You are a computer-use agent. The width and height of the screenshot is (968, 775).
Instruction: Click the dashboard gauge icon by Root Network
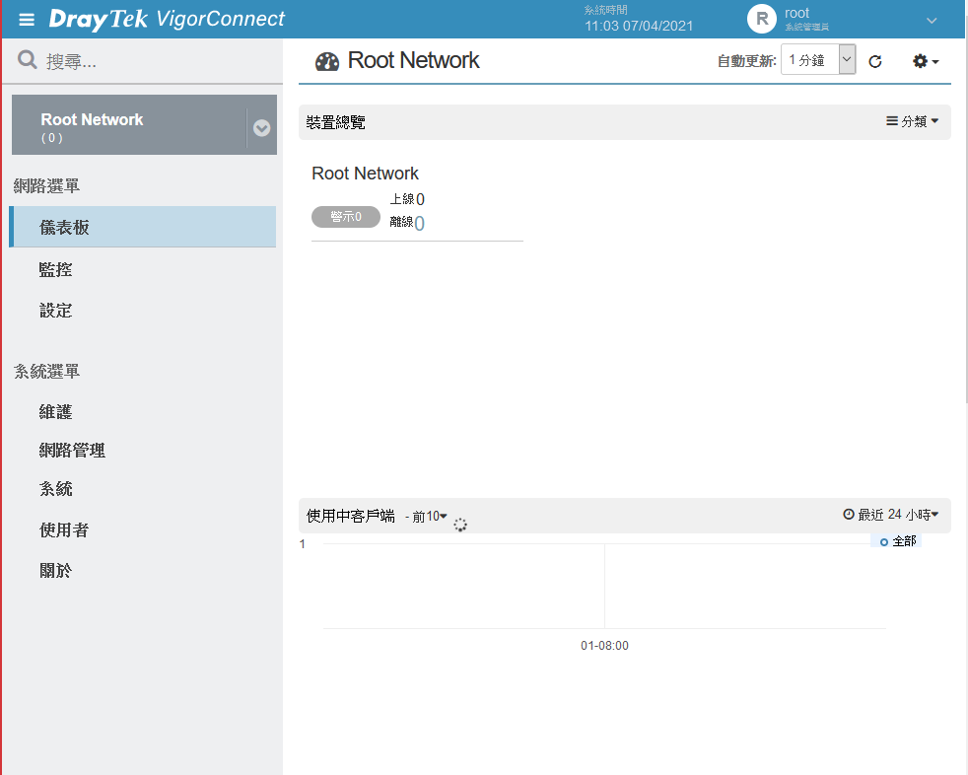327,62
